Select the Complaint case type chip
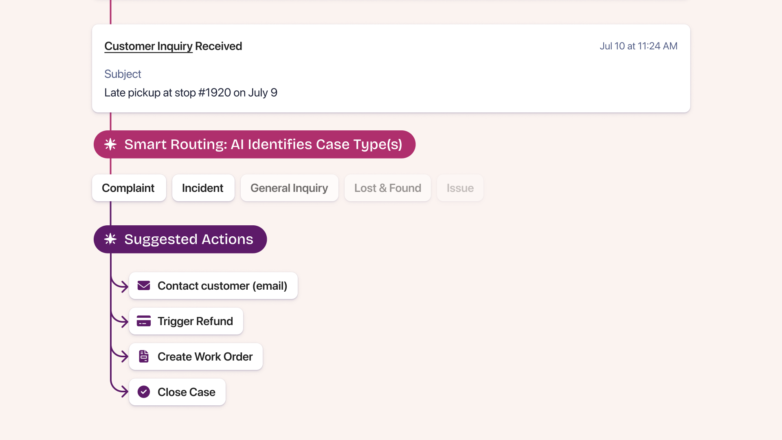 click(129, 188)
